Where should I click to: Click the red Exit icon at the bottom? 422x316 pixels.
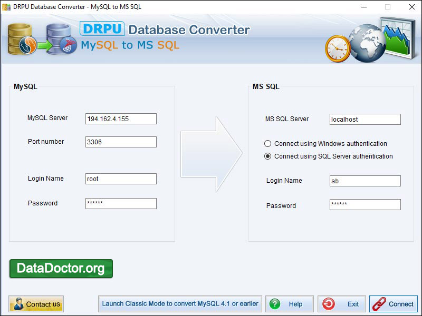click(328, 304)
